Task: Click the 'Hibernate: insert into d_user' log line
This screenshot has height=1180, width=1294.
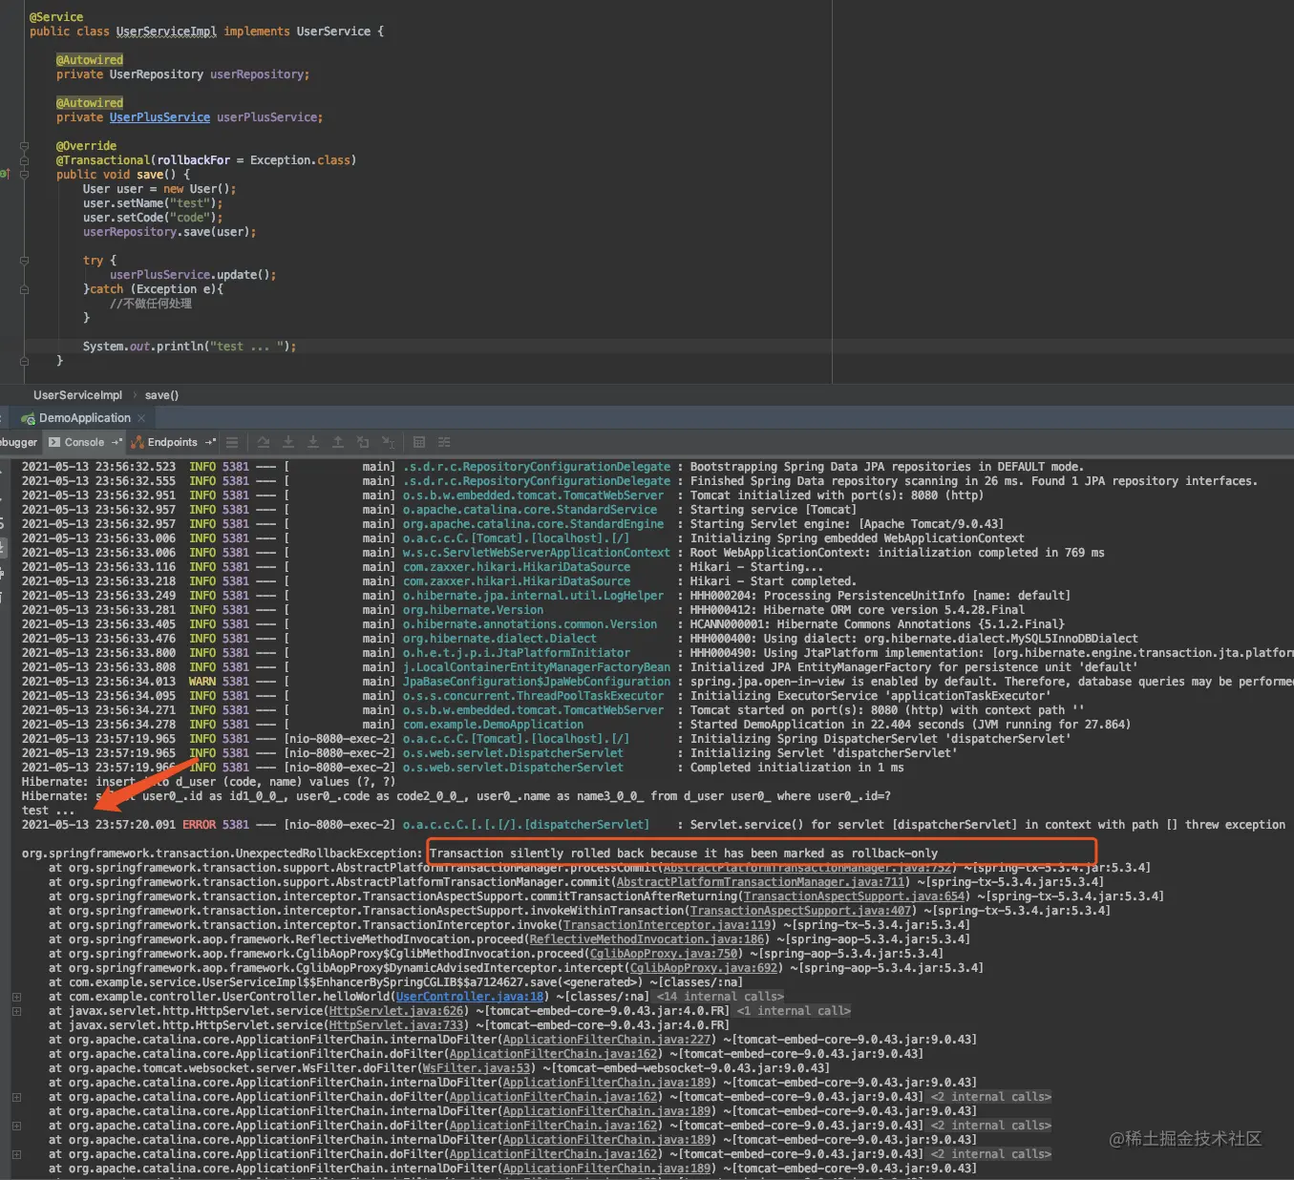Action: [x=208, y=782]
